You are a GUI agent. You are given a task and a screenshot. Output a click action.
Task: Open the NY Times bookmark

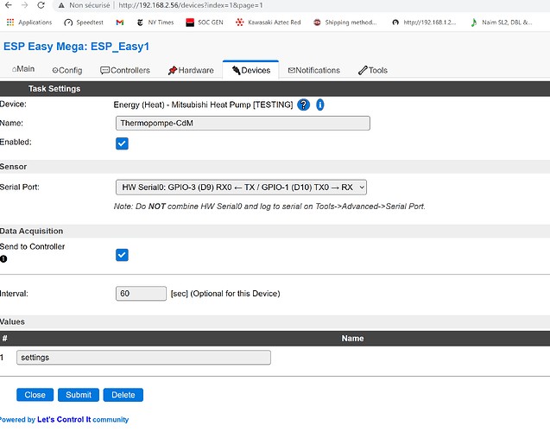coord(155,22)
